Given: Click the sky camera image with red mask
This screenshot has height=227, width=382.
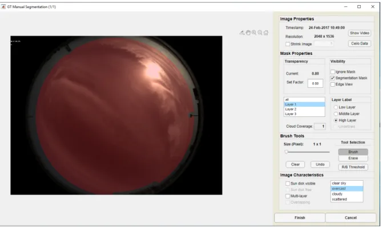Looking at the screenshot, I should pos(116,115).
